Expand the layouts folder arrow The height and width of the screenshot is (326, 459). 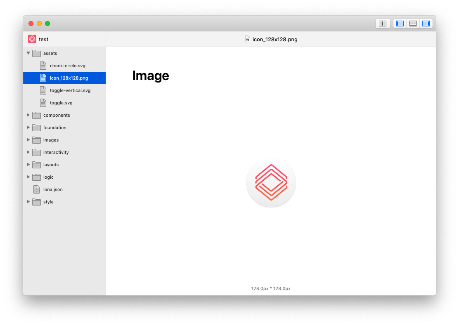[28, 165]
